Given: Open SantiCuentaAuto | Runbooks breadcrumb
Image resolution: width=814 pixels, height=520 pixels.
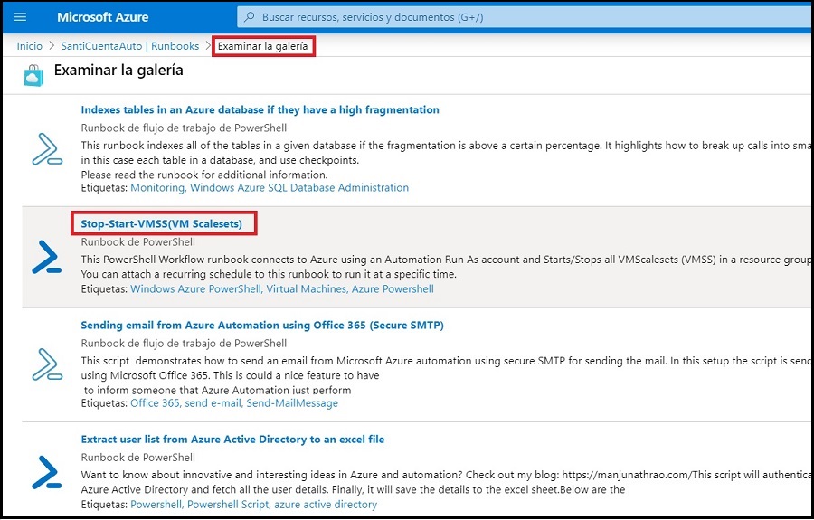Looking at the screenshot, I should click(x=129, y=45).
